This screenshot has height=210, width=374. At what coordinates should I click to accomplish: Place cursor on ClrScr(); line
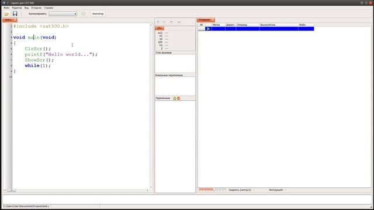coord(37,49)
